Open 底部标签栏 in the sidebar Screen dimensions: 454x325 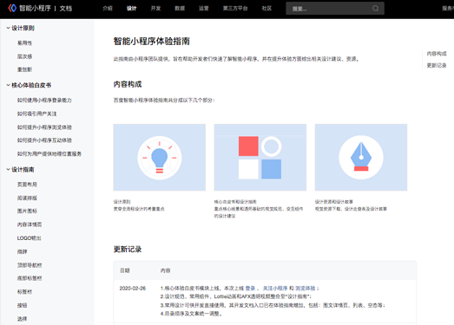point(30,278)
